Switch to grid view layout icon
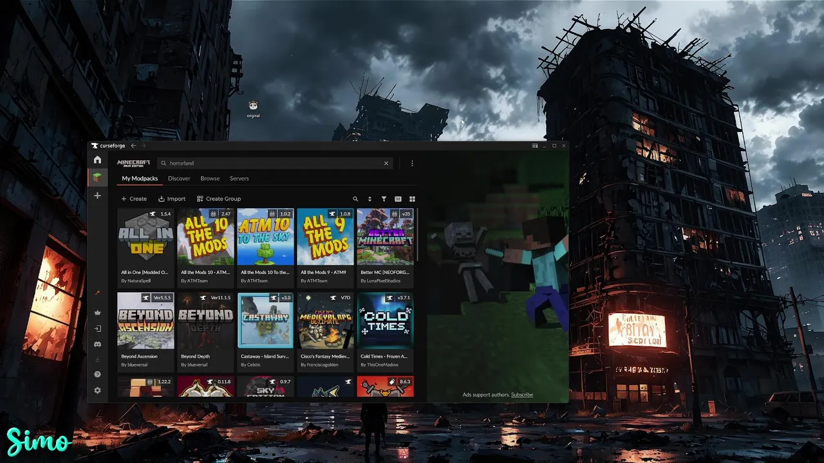This screenshot has height=463, width=824. (413, 199)
